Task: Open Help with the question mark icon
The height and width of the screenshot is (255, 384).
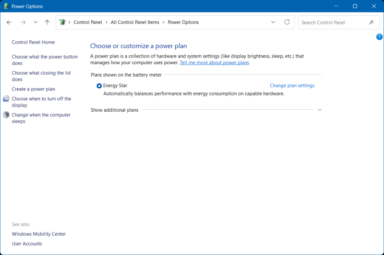Action: coord(379,37)
